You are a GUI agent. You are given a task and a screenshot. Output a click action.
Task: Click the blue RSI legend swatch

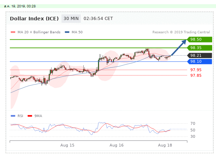coord(13,116)
